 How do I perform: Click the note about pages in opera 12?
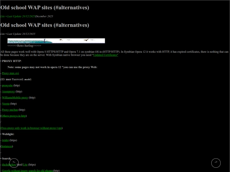tap(52, 67)
